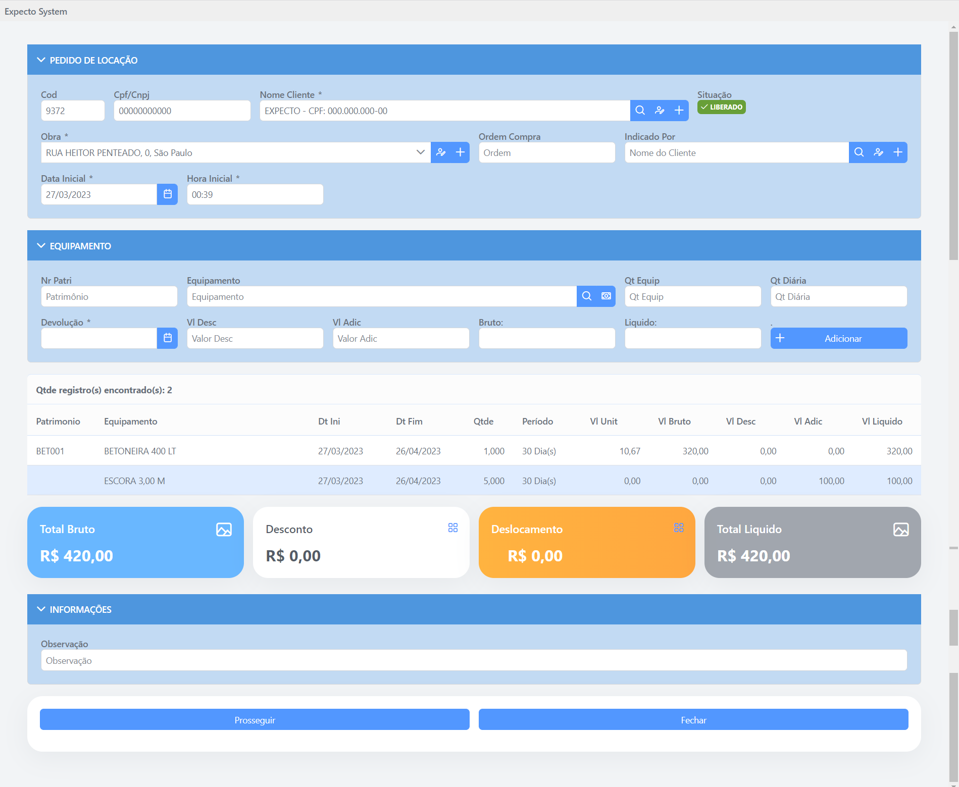The image size is (959, 787).
Task: Open the Devolução calendar picker
Action: tap(168, 338)
